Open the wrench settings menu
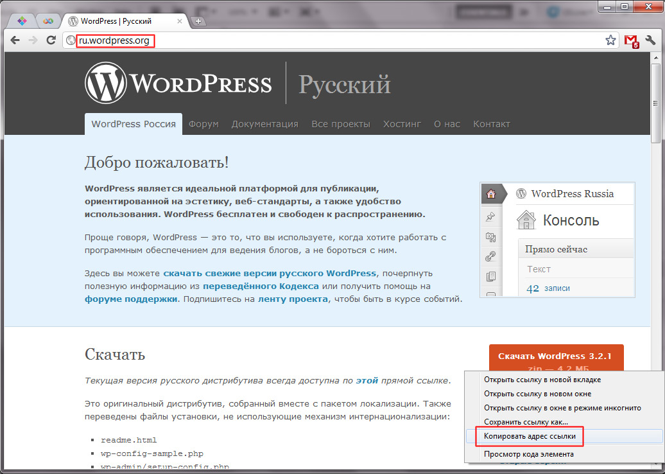Image resolution: width=665 pixels, height=474 pixels. coord(650,40)
